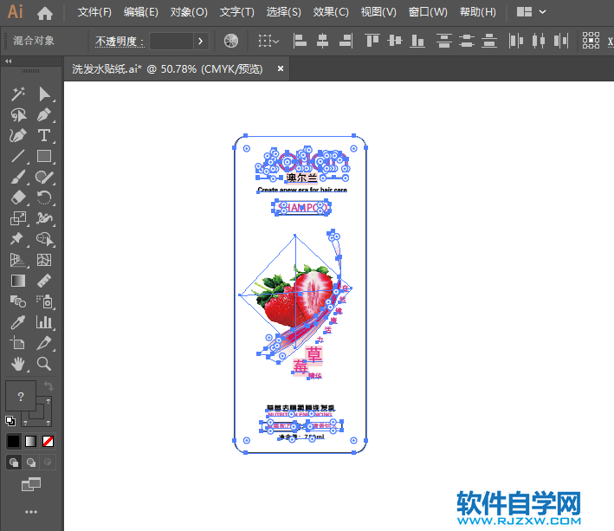The image size is (614, 531).
Task: Select the Type tool
Action: [x=44, y=135]
